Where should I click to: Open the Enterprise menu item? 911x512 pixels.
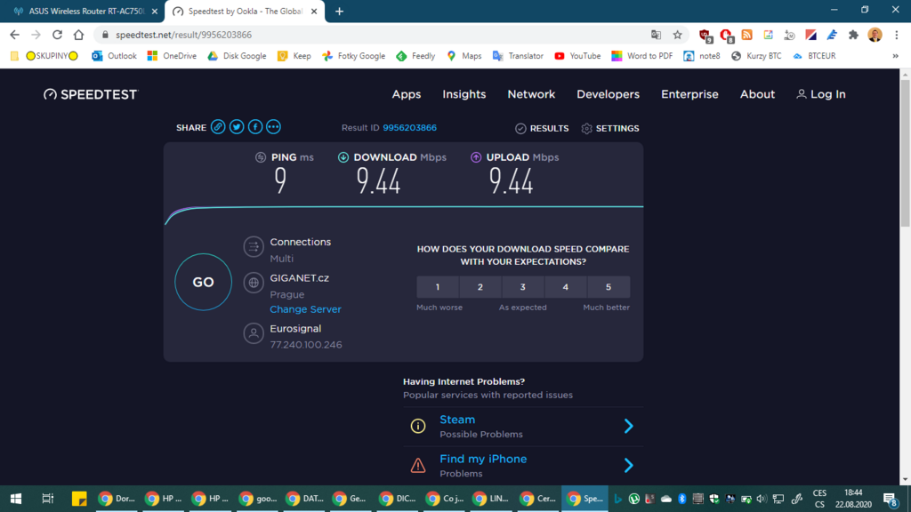689,94
